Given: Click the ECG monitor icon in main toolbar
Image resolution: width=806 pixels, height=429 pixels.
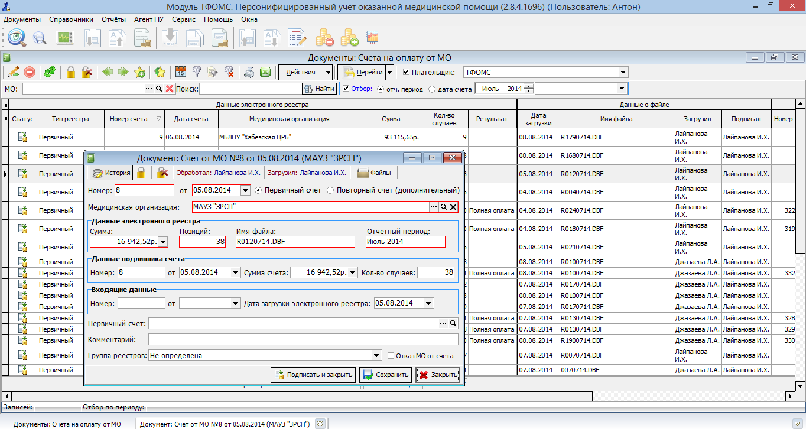Looking at the screenshot, I should [x=64, y=38].
